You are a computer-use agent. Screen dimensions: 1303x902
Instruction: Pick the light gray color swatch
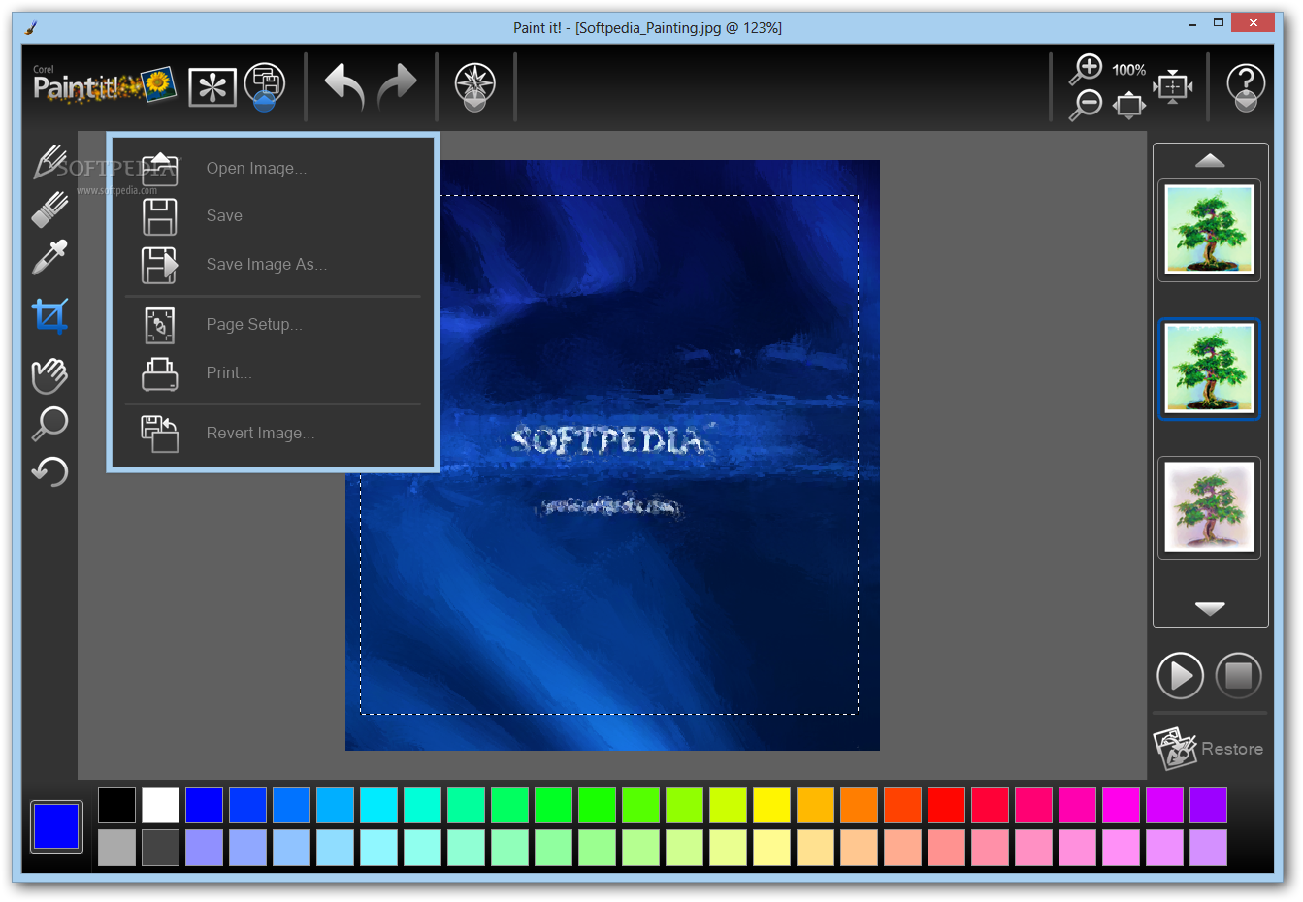(116, 848)
